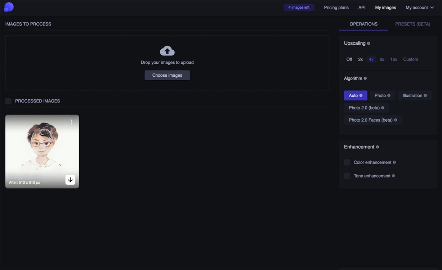
Task: Expand the My account dropdown
Action: point(420,8)
